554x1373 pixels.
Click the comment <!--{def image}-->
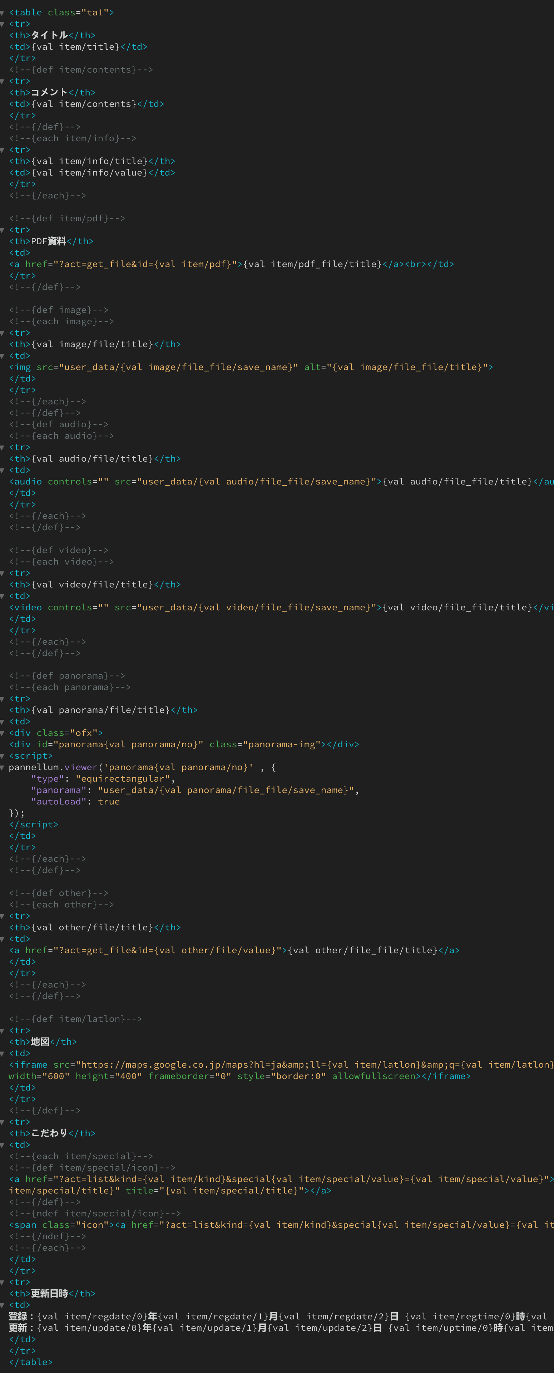59,310
